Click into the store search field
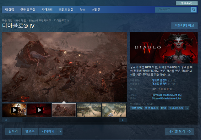The height and width of the screenshot is (140, 201). [172, 10]
